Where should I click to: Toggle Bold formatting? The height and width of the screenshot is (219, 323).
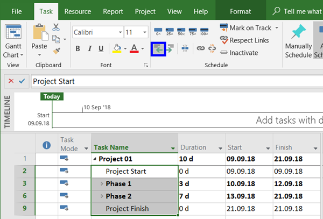click(x=78, y=49)
